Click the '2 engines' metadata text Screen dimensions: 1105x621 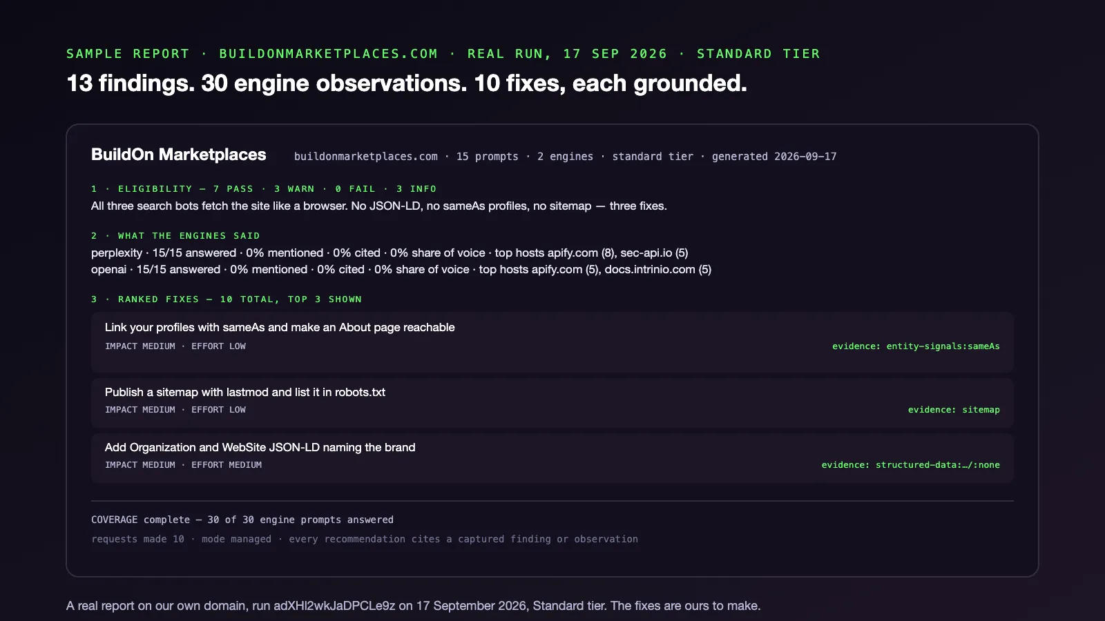[566, 157]
